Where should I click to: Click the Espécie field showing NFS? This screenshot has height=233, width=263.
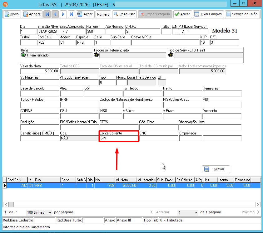coord(85,42)
